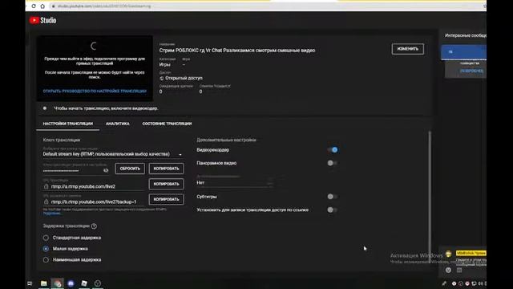Click the blue highlighted message in chat panel
This screenshot has width=513, height=289.
point(464,52)
